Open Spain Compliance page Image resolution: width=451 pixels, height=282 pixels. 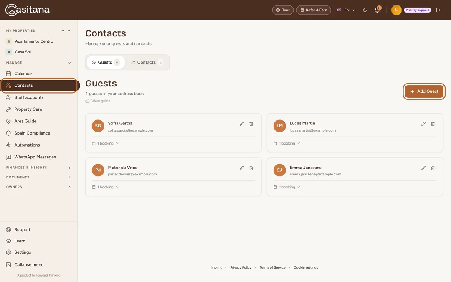pyautogui.click(x=38, y=133)
